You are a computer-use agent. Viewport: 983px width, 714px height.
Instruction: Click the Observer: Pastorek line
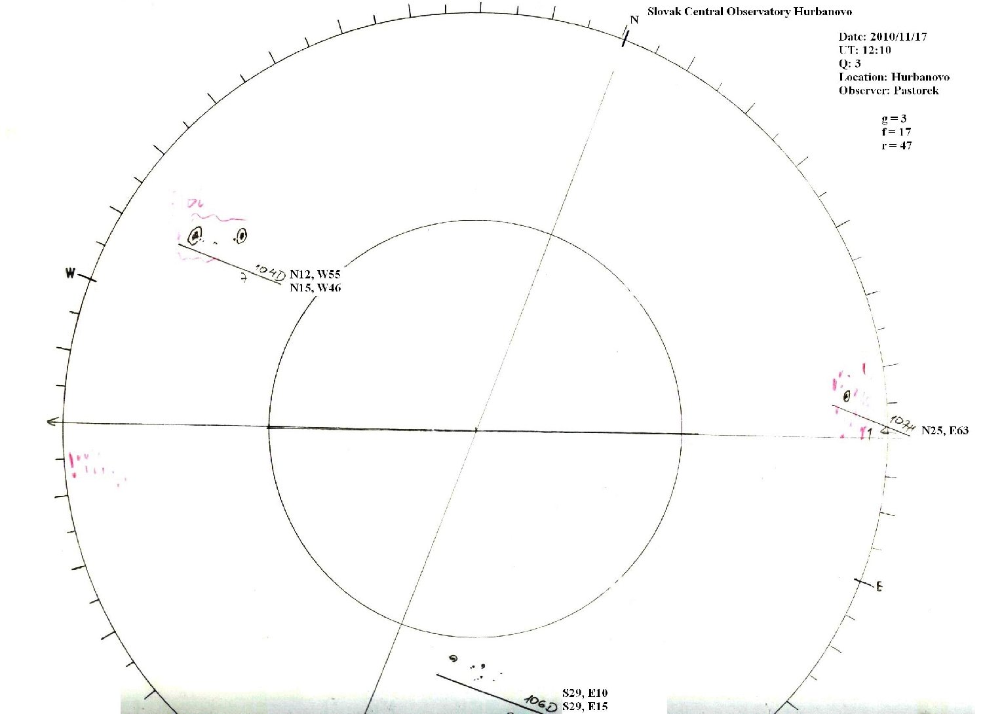[x=888, y=90]
